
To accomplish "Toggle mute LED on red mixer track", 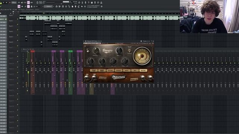I will [32, 63].
